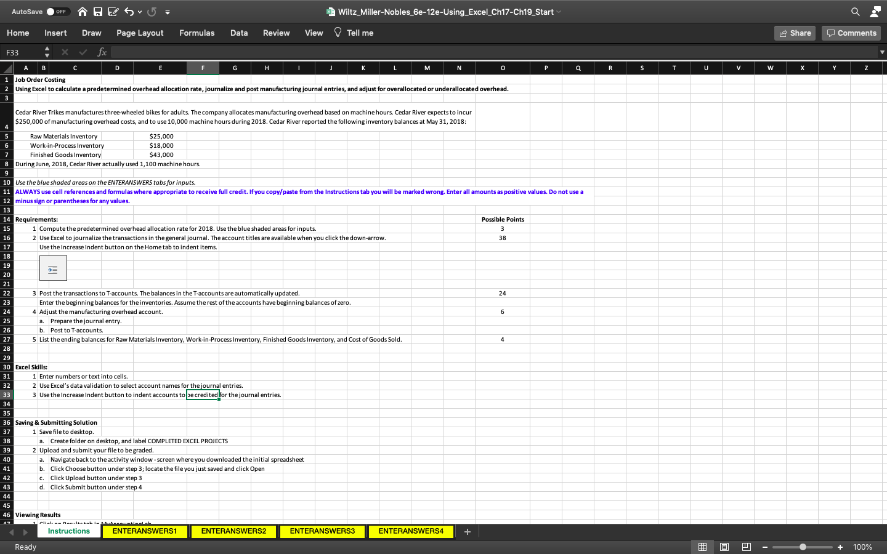
Task: Undo the last action
Action: point(129,11)
